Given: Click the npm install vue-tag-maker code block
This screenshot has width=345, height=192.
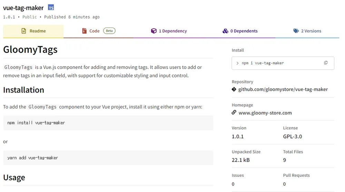Looking at the screenshot, I should (x=108, y=123).
